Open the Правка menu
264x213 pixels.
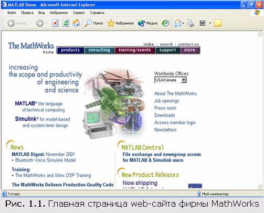(x=27, y=13)
